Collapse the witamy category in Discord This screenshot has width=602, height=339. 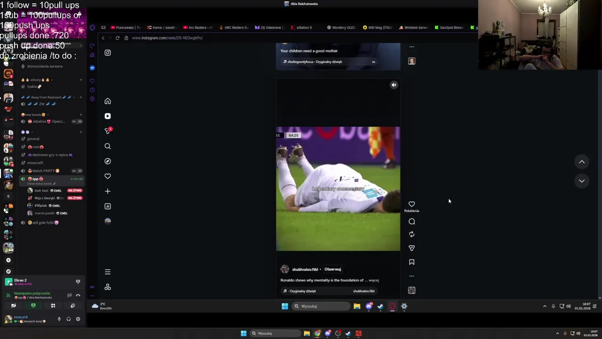(x=37, y=80)
